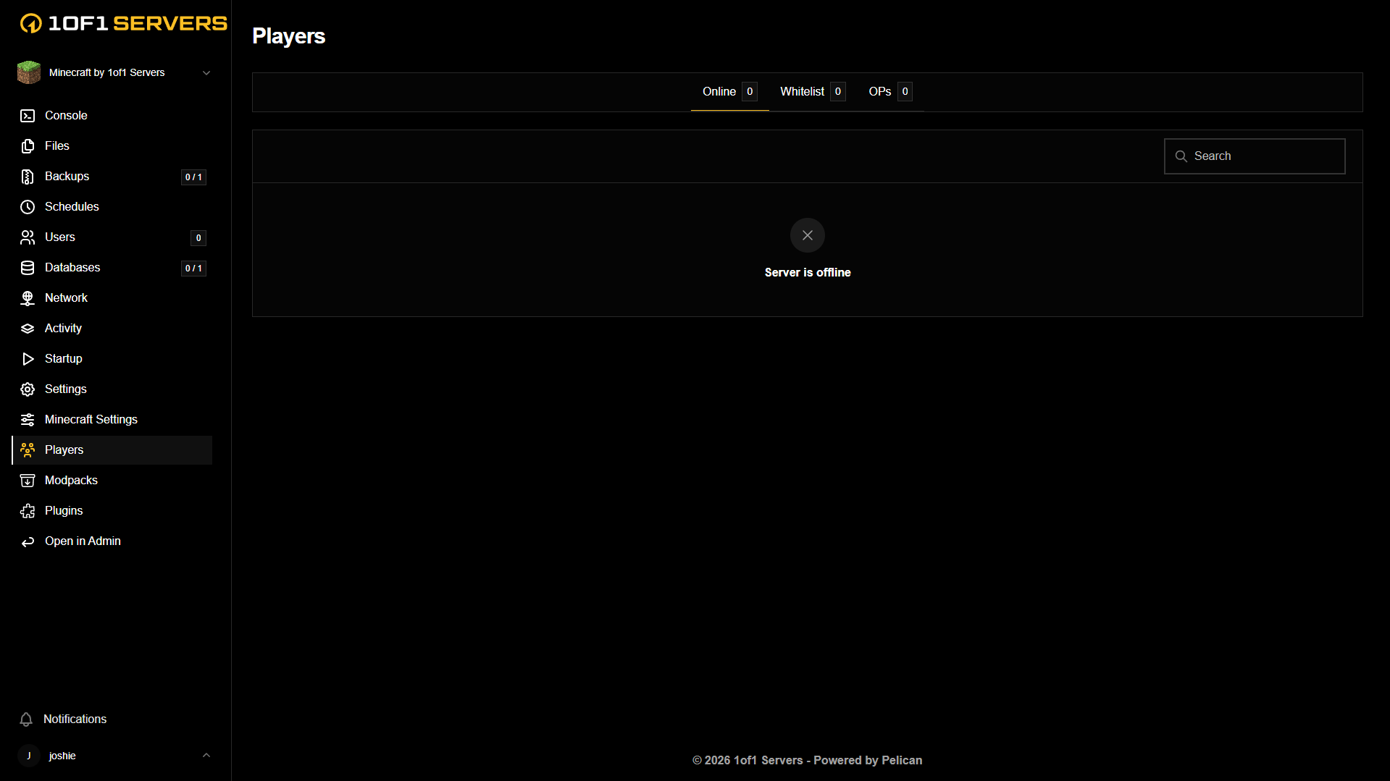This screenshot has height=781, width=1390.
Task: Switch to the Online tab
Action: tap(729, 92)
